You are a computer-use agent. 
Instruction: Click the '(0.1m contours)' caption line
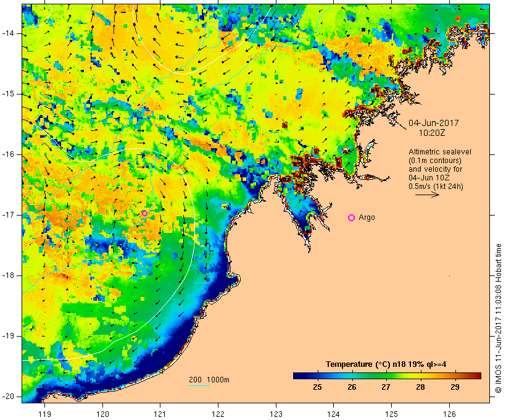pyautogui.click(x=434, y=161)
